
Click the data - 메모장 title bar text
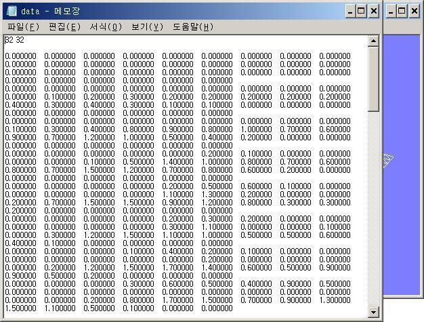click(x=50, y=11)
